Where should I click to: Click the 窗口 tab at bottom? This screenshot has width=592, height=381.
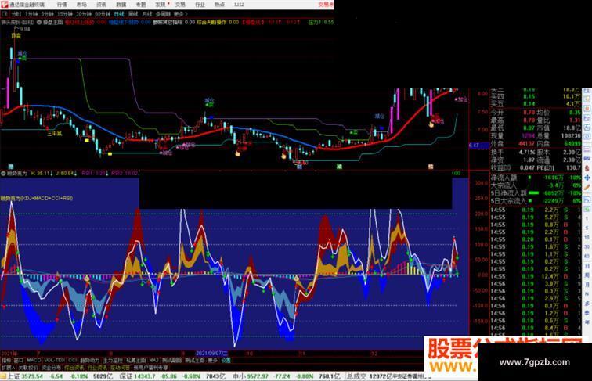(x=19, y=360)
